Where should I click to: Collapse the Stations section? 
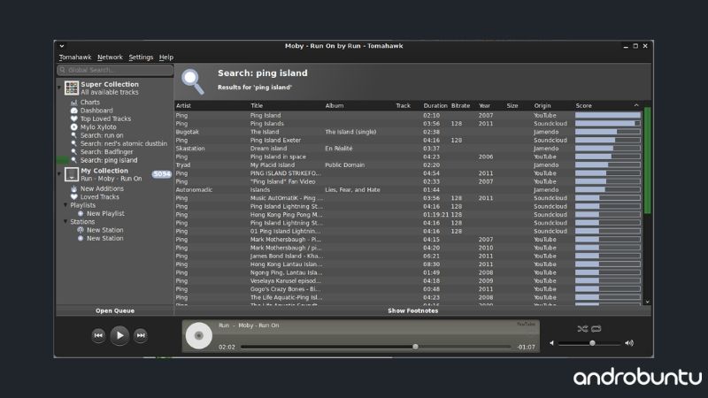[x=65, y=222]
